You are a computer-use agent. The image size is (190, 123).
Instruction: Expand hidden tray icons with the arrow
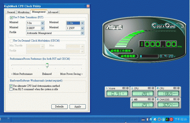point(151,119)
